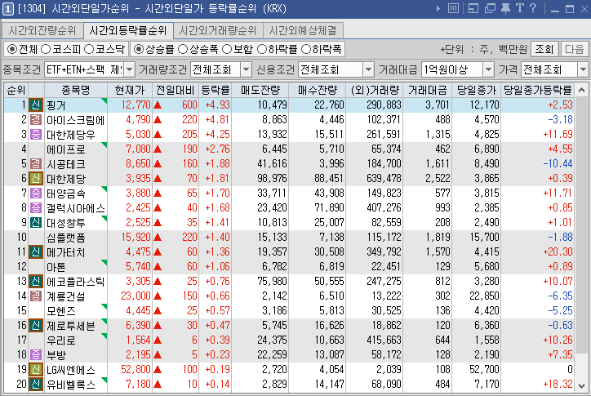The image size is (591, 396).
Task: Click the window number [1] icon in title bar
Action: [8, 9]
